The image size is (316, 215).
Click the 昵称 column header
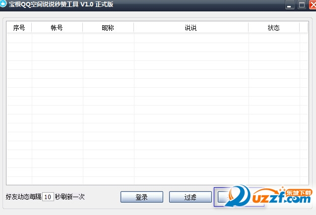pyautogui.click(x=108, y=28)
